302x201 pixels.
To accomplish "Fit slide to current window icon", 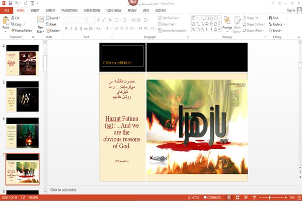I will (x=299, y=197).
